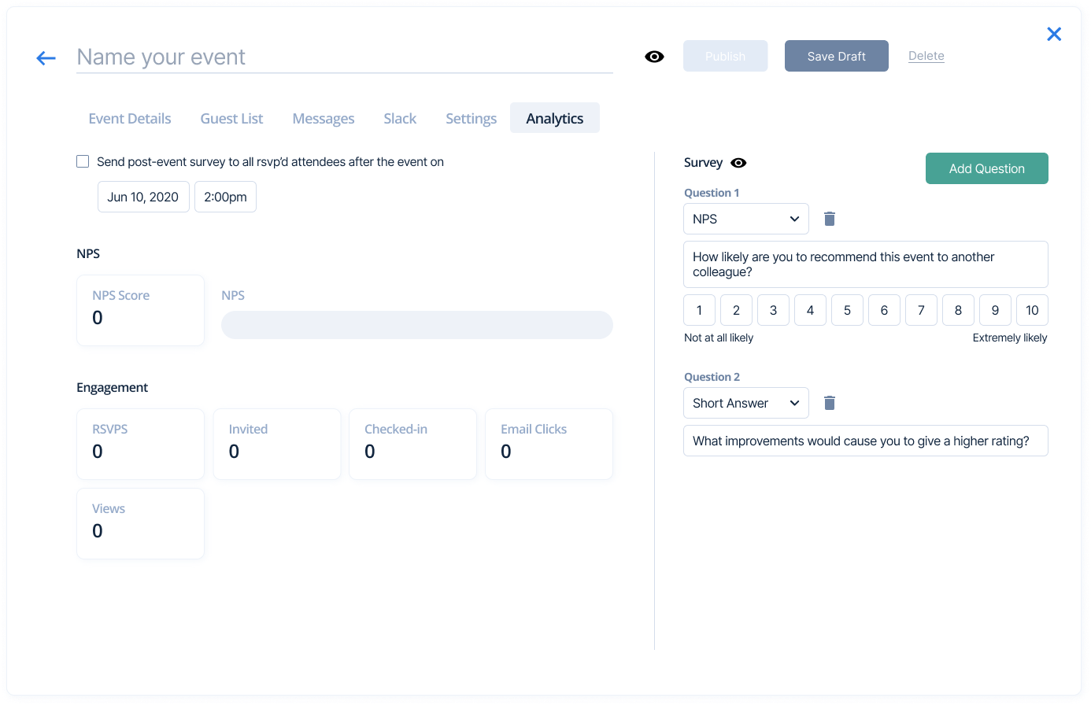The height and width of the screenshot is (705, 1091).
Task: Click the NPS progress bar
Action: (417, 325)
